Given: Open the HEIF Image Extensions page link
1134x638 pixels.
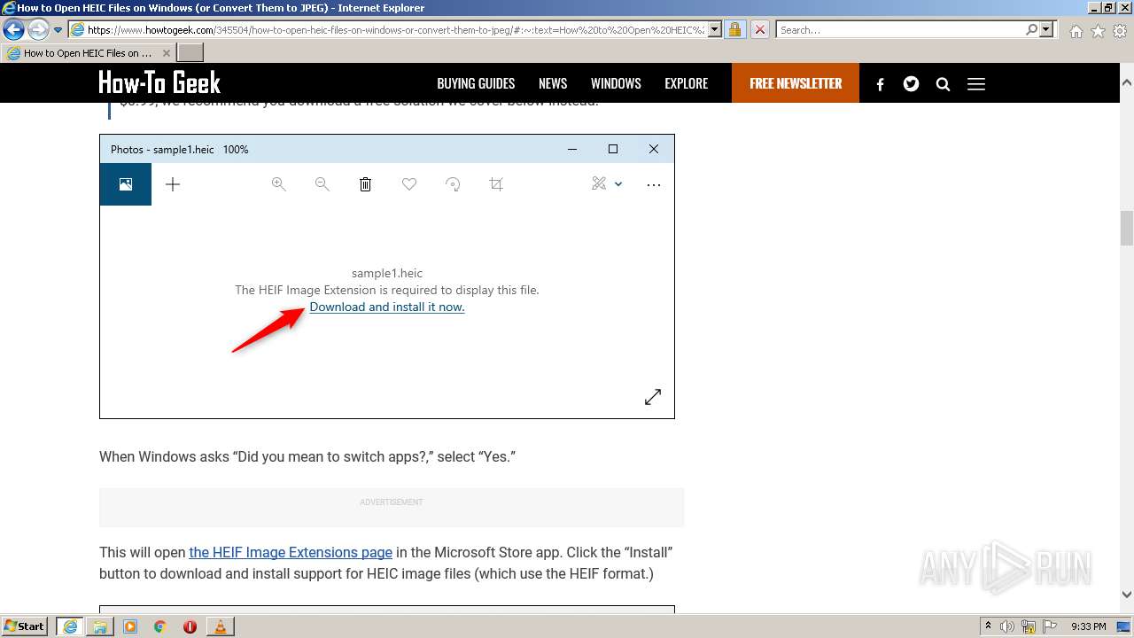Looking at the screenshot, I should pos(291,552).
